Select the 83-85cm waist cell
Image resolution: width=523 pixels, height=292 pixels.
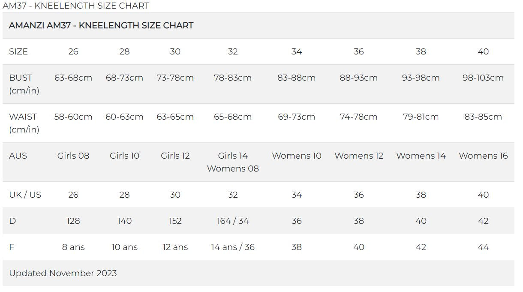point(483,117)
